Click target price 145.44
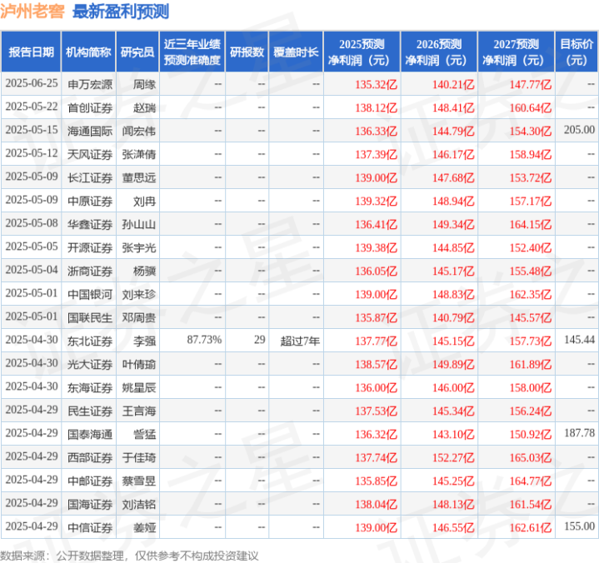599x563 pixels. coord(579,340)
